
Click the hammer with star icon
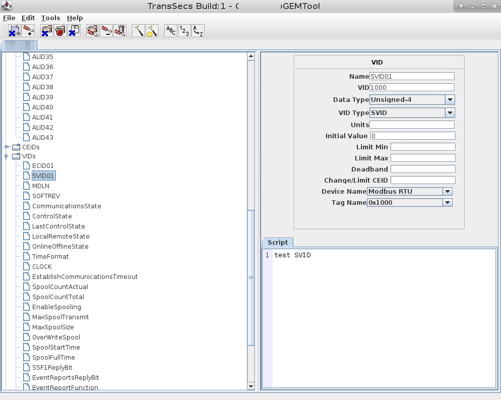pos(152,31)
